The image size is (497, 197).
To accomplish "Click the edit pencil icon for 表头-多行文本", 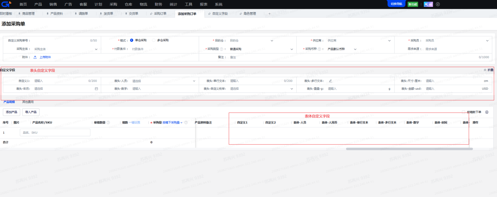I will point(330,81).
